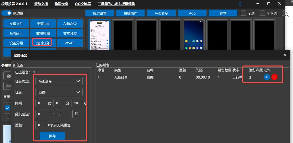
Task: Click the 定时任务 button
Action: 43,43
